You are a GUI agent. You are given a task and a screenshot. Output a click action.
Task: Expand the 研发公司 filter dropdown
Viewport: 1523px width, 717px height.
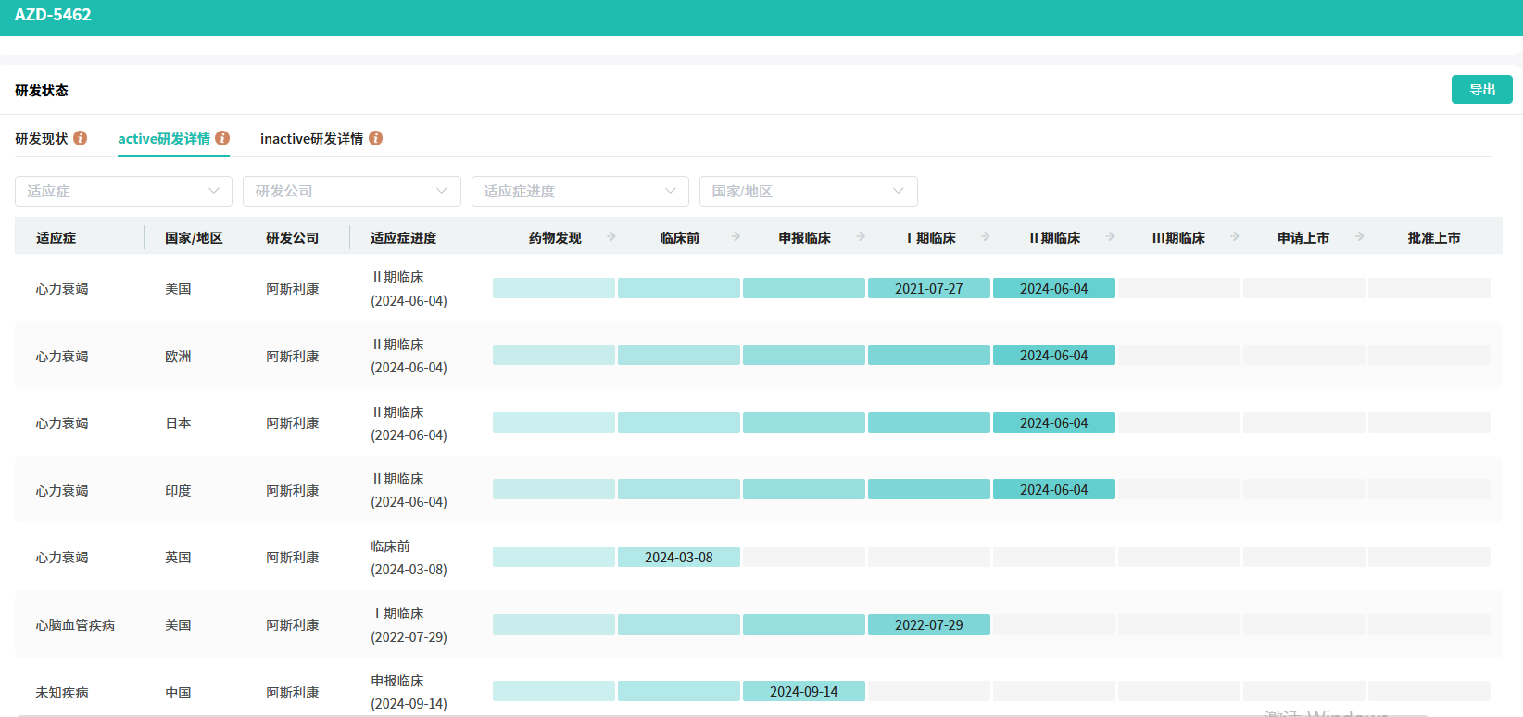[351, 191]
